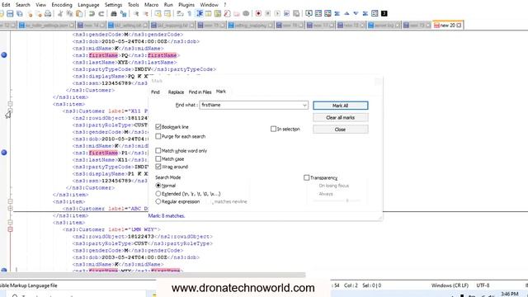Toggle the Wrap around checkbox
This screenshot has height=297, width=528.
158,167
